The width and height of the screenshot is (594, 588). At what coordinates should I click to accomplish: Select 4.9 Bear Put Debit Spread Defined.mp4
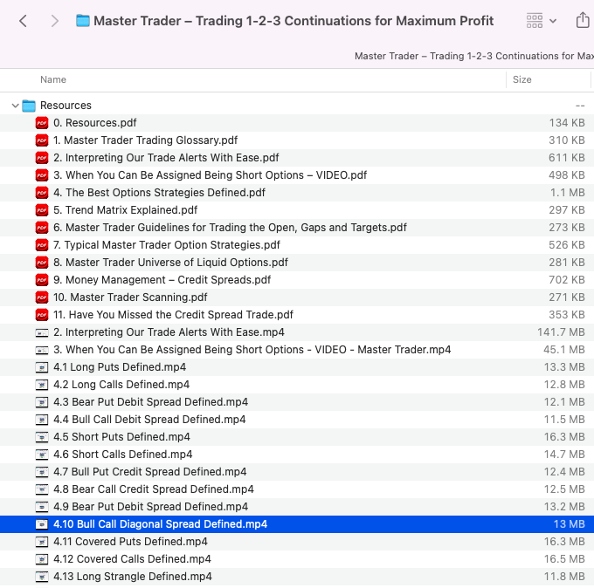(150, 507)
